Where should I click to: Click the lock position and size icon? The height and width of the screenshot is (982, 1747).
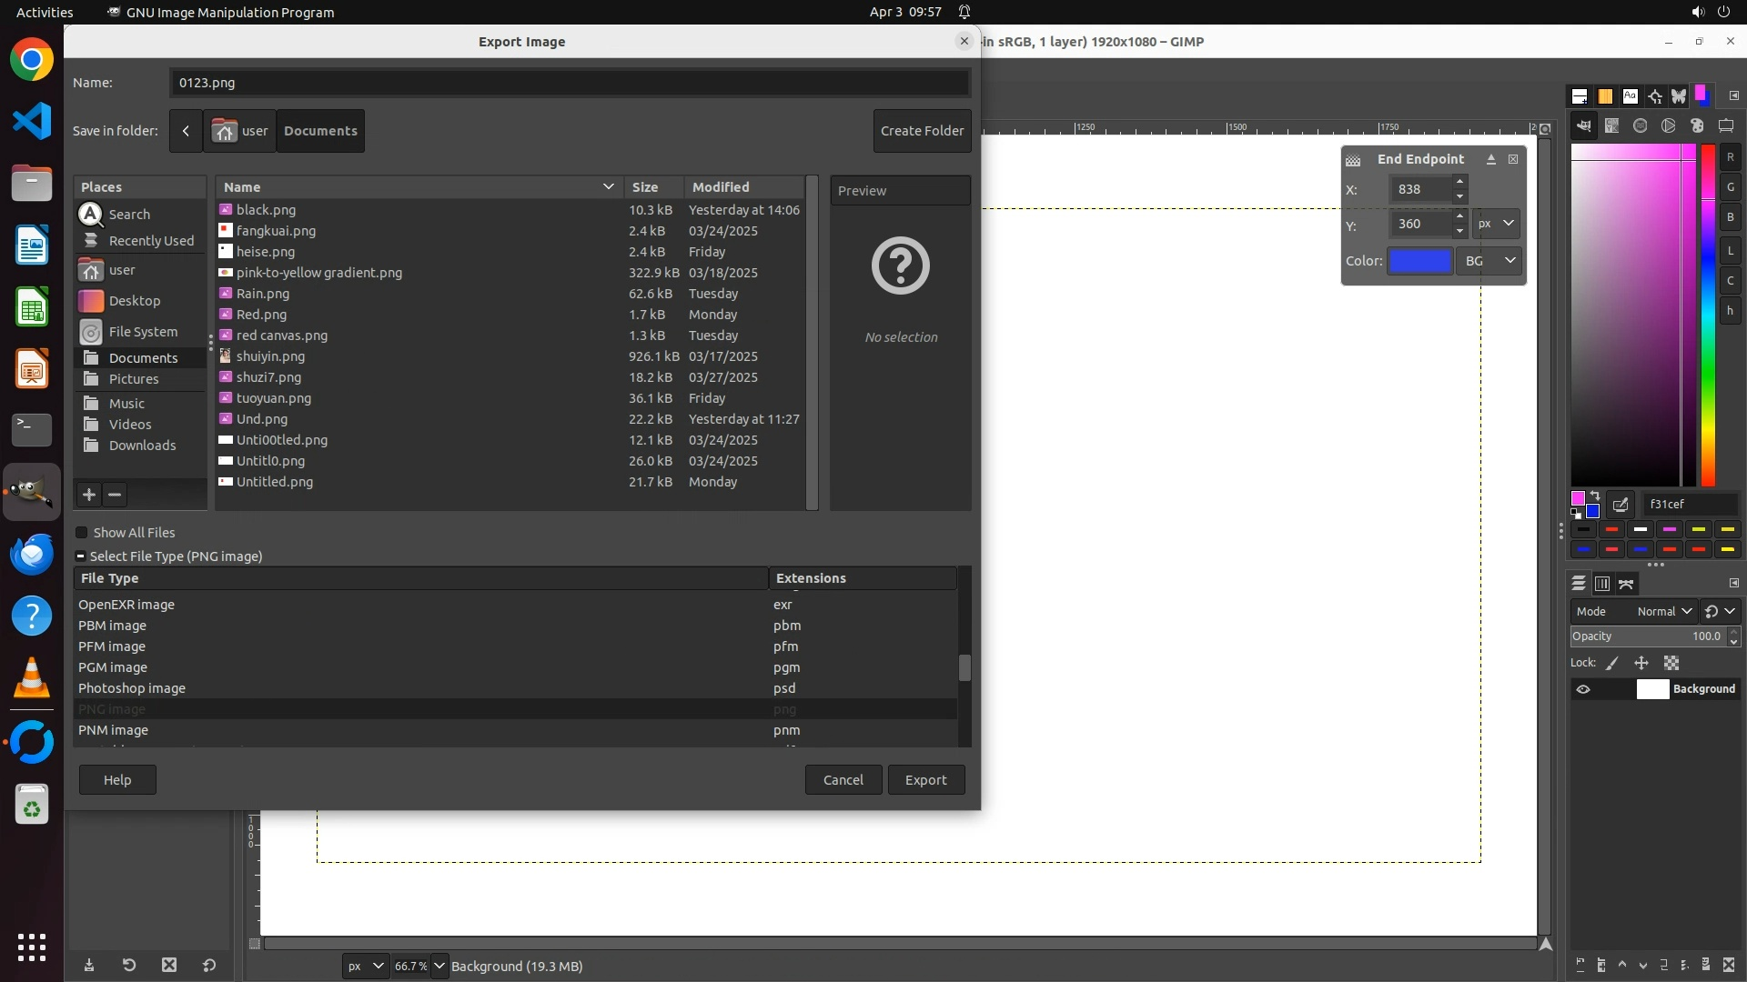click(1641, 663)
